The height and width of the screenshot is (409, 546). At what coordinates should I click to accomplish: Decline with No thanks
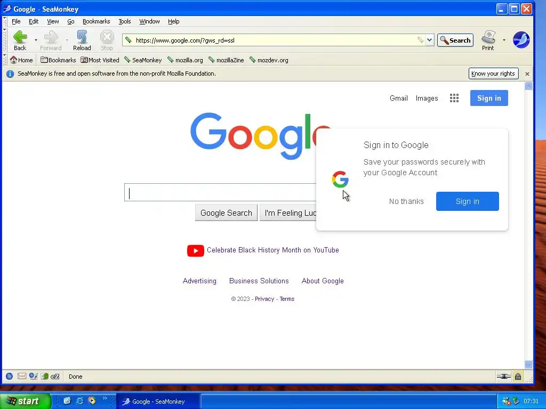click(x=406, y=201)
